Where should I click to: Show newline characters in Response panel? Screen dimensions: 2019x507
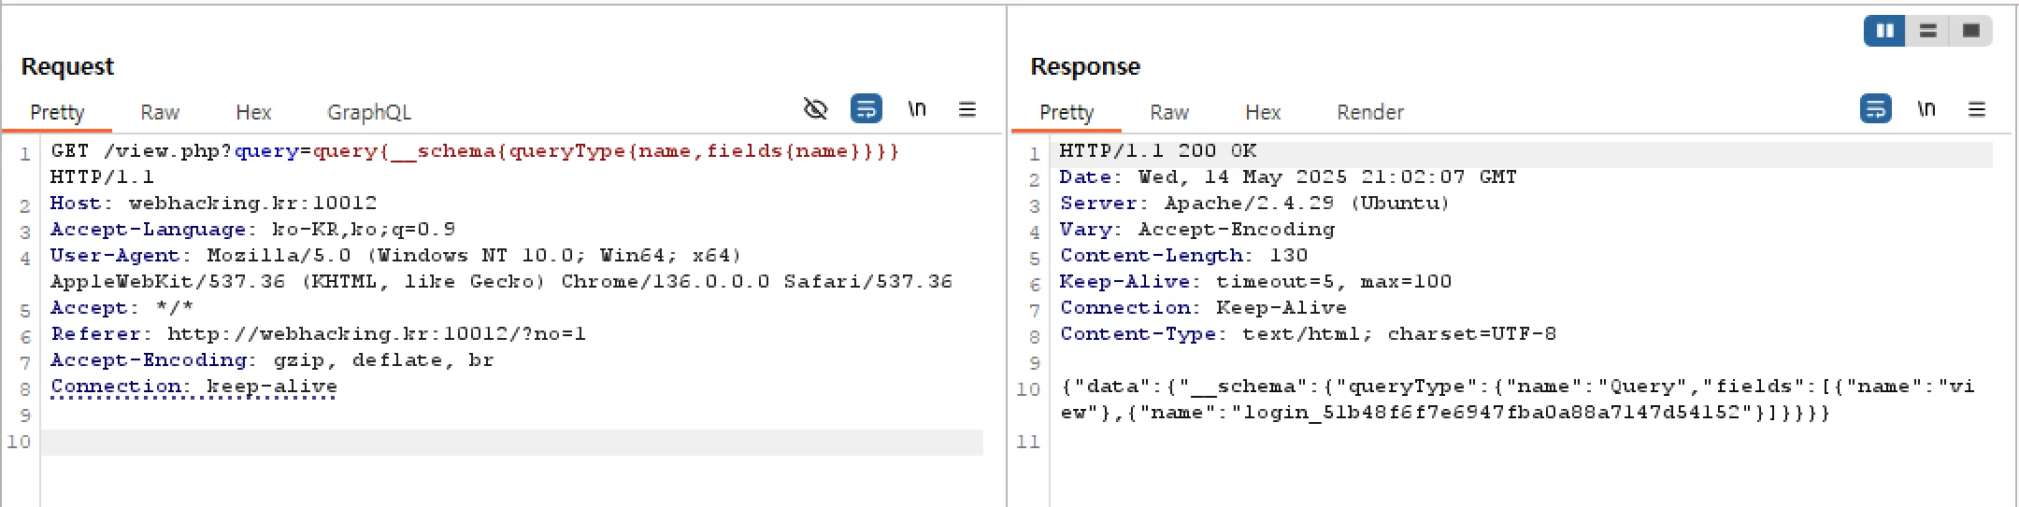tap(1926, 109)
